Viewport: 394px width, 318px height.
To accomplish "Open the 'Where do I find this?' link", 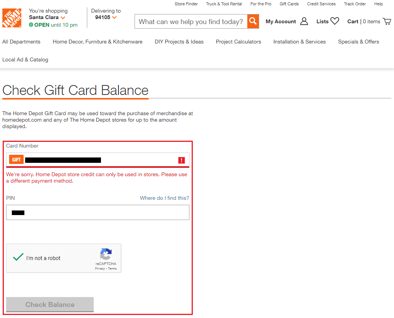I will pos(164,198).
